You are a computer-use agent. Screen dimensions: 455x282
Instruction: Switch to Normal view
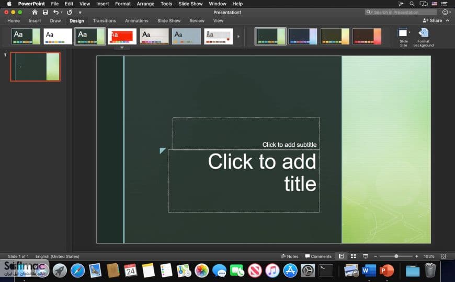(341, 256)
